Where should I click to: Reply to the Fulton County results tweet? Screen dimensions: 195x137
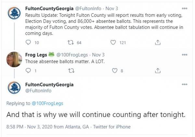(28, 42)
